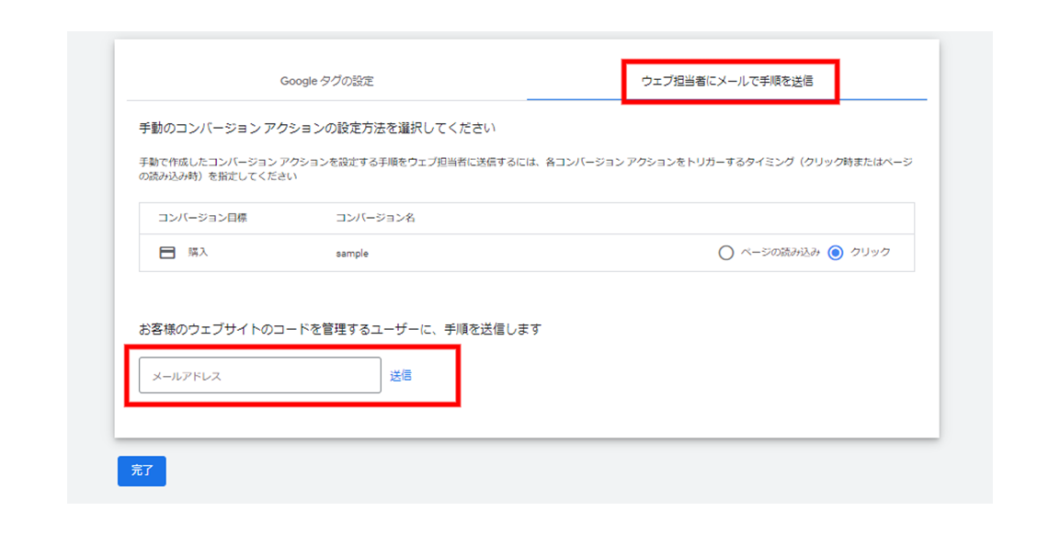Image resolution: width=1060 pixels, height=534 pixels.
Task: Click the コンバージョン目標 column header
Action: coord(202,218)
